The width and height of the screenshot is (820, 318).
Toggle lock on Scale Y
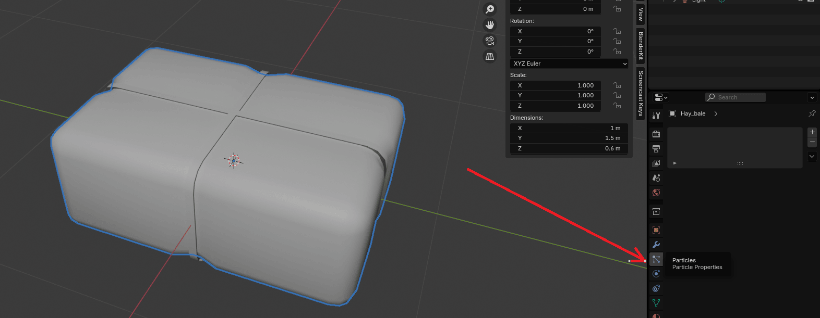coord(617,95)
